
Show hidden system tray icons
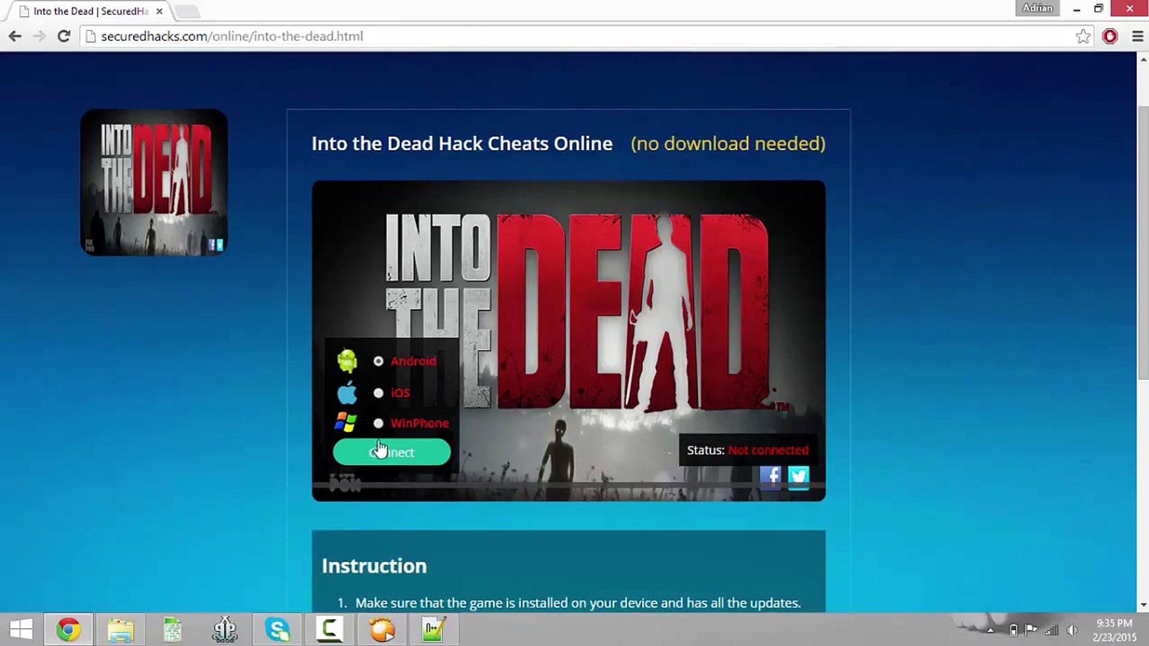coord(990,630)
